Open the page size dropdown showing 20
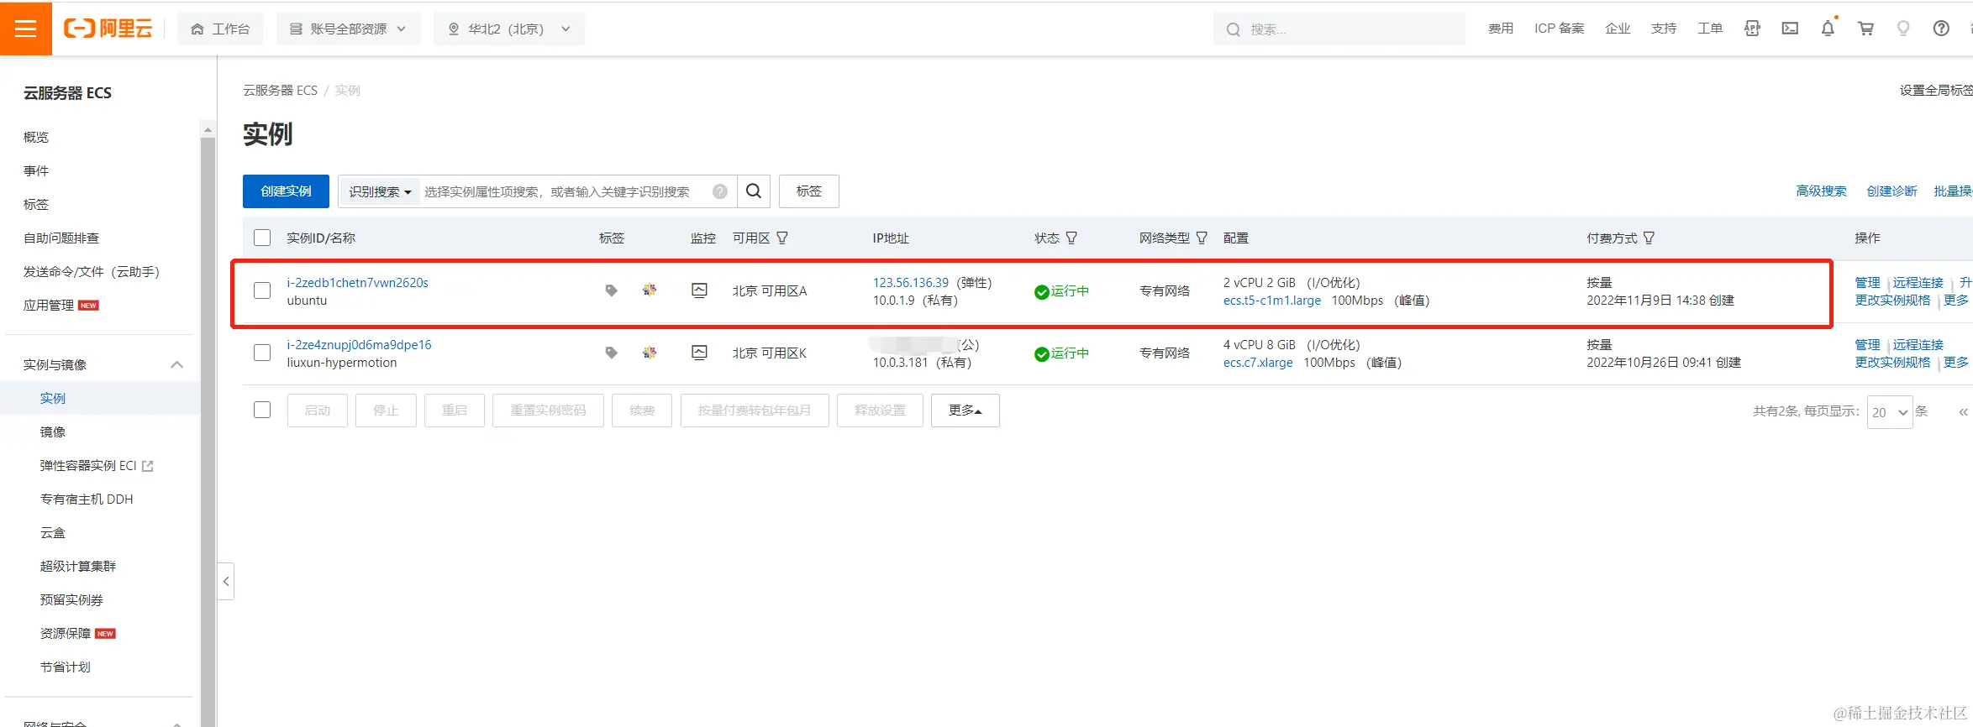The image size is (1973, 727). tap(1890, 412)
